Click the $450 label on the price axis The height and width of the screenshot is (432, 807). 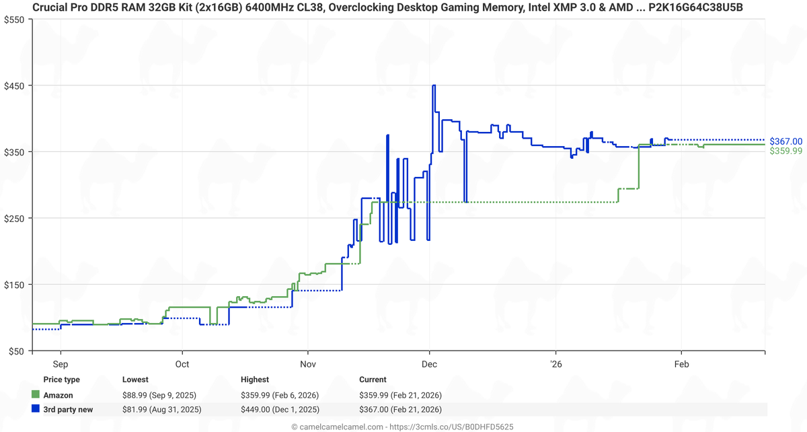pos(14,86)
